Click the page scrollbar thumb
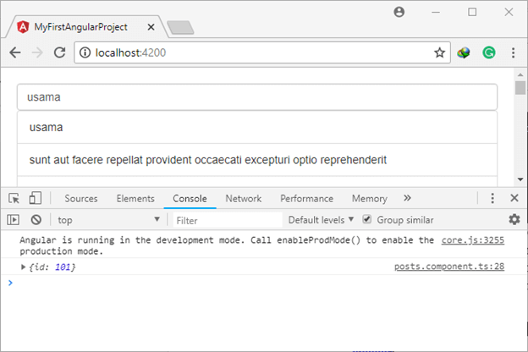Image resolution: width=528 pixels, height=352 pixels. pos(520,88)
